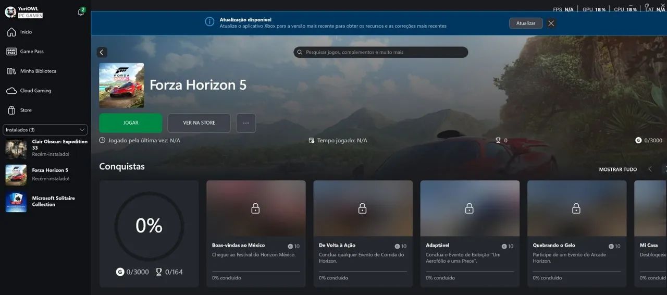This screenshot has width=667, height=295.
Task: Open the 0% achievements summary card
Action: pyautogui.click(x=149, y=233)
